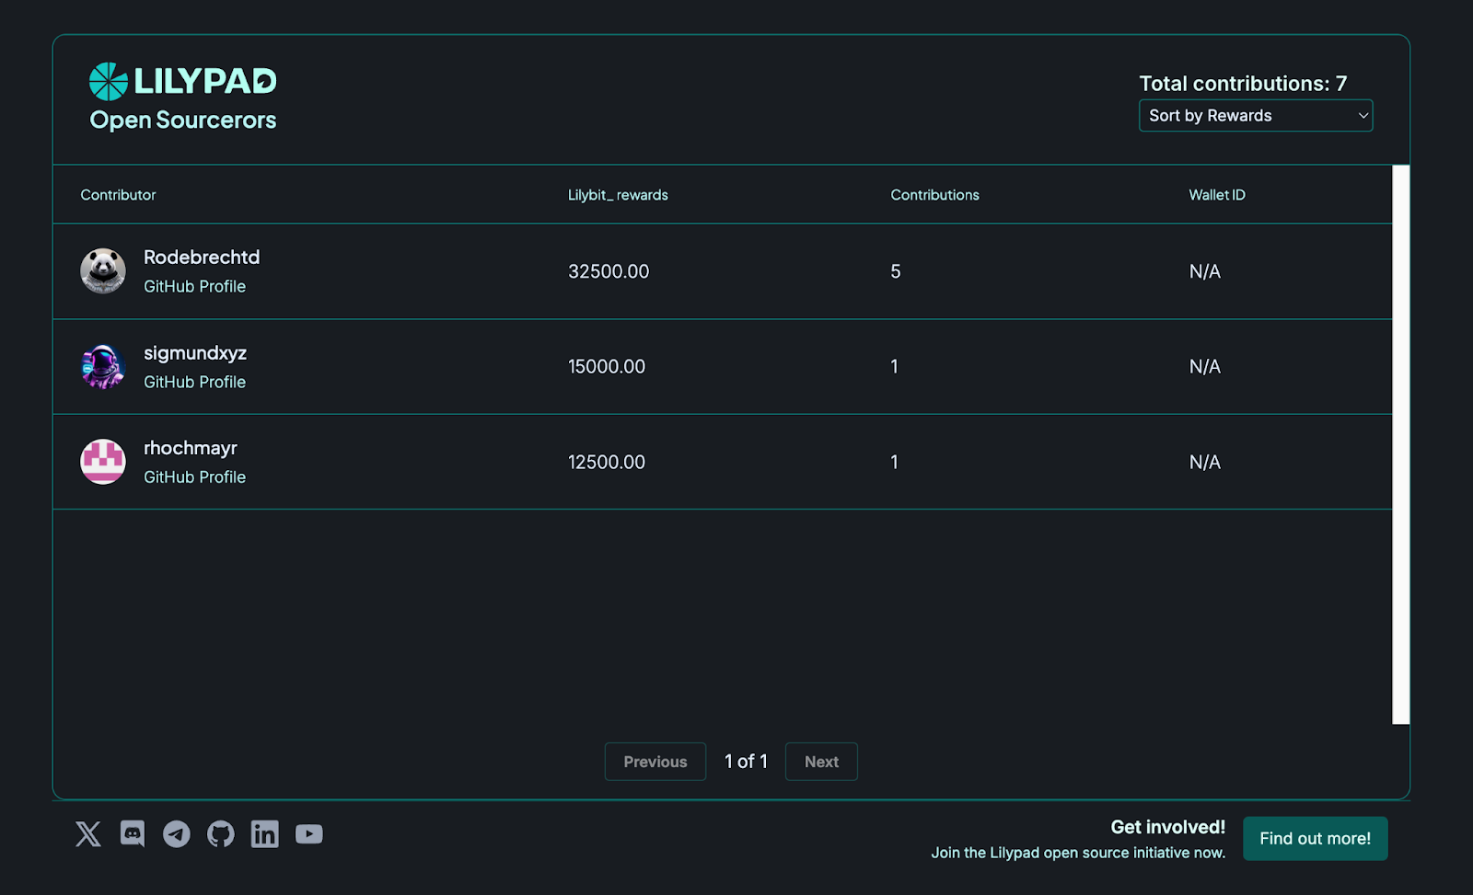The image size is (1473, 895).
Task: Open the X (Twitter) social icon
Action: pyautogui.click(x=88, y=834)
